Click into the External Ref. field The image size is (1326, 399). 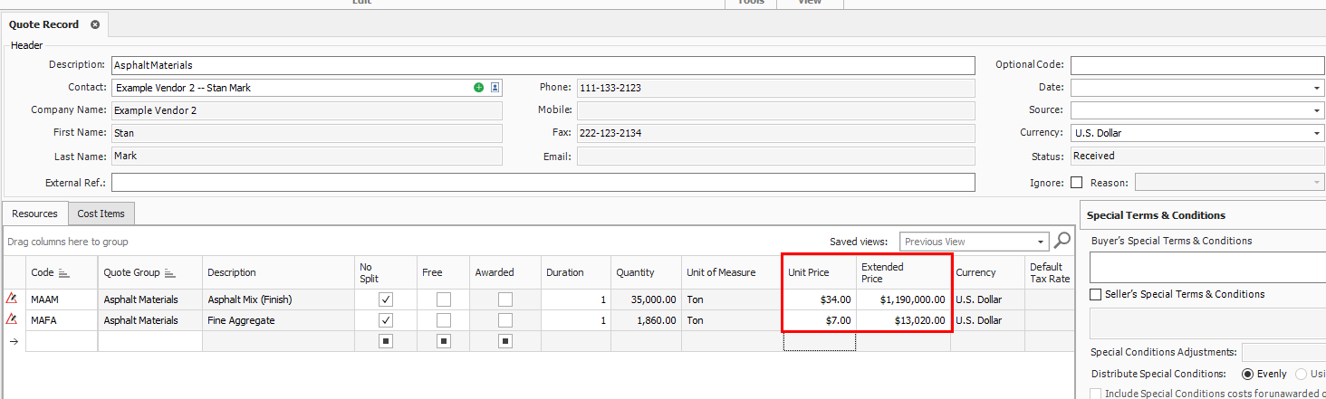[x=543, y=183]
